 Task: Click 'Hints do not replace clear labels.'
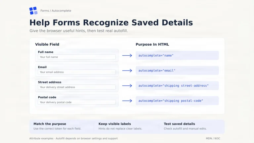click(120, 128)
